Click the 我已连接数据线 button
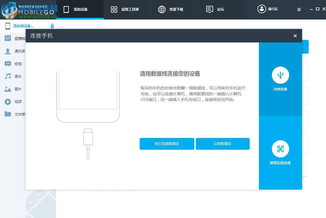This screenshot has width=326, height=218. click(167, 144)
